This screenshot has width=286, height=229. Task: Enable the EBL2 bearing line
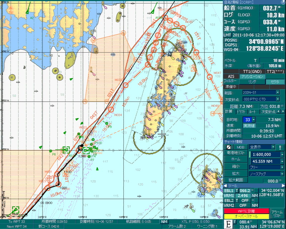tap(228, 201)
